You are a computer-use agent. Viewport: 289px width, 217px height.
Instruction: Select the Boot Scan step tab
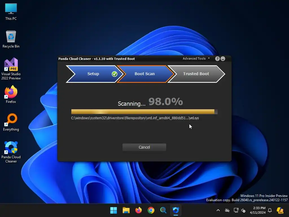pyautogui.click(x=145, y=74)
